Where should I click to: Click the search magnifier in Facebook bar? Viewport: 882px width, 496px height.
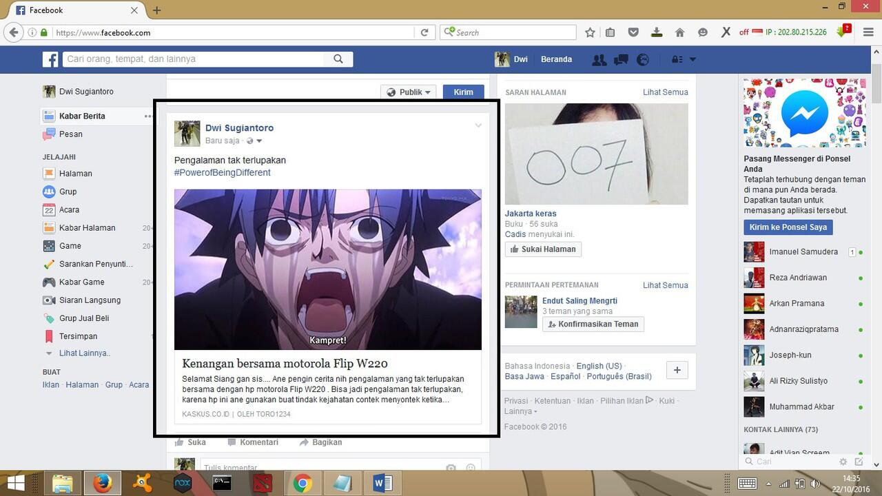(338, 59)
